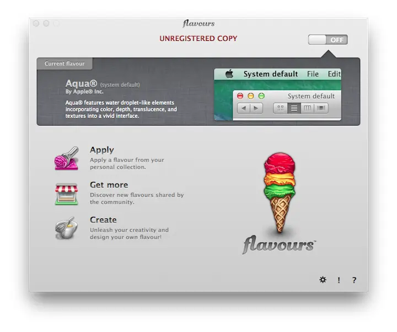Click File in the preview menu bar
This screenshot has height=332, width=397.
313,74
